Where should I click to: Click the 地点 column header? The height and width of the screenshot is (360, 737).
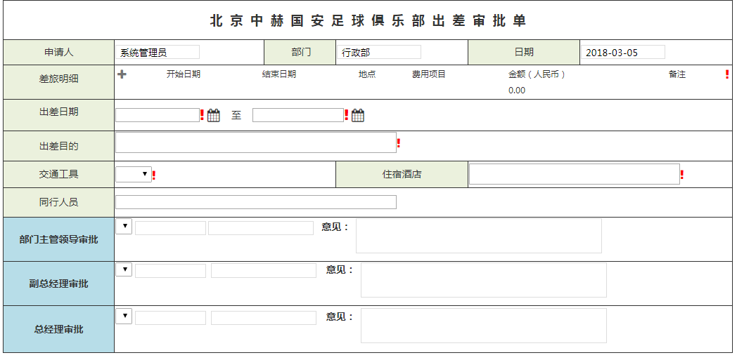pyautogui.click(x=367, y=74)
